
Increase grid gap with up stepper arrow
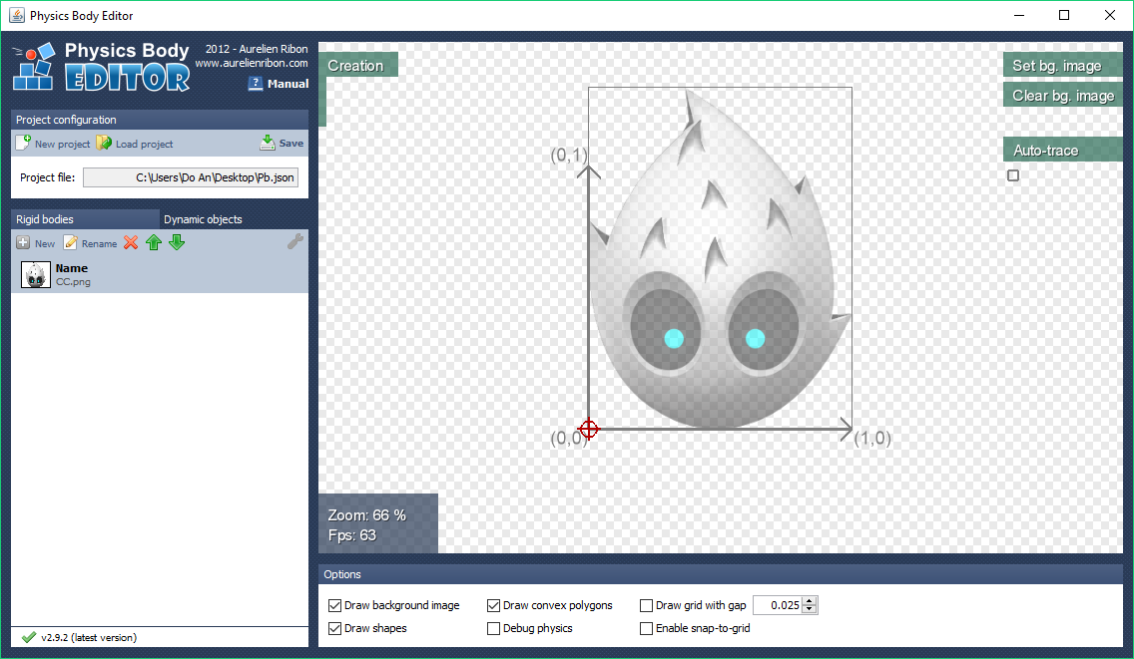[810, 601]
